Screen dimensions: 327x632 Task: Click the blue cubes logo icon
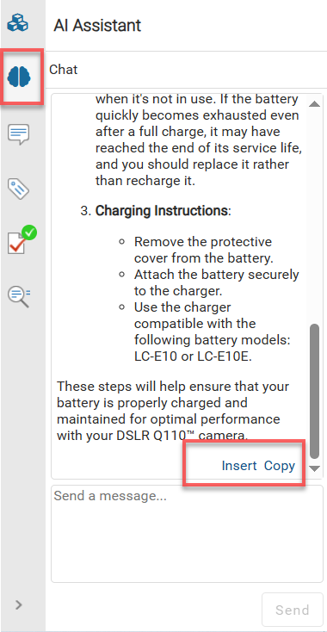click(18, 22)
